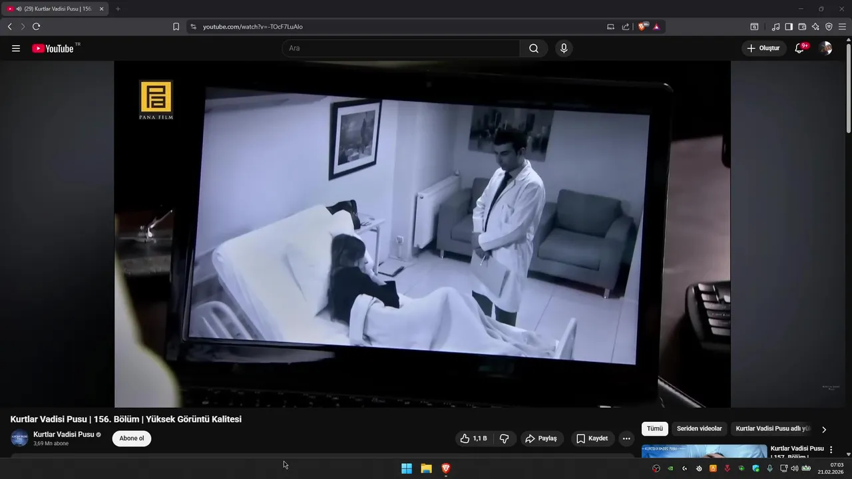Select the Seriden videolar chip

pyautogui.click(x=699, y=429)
